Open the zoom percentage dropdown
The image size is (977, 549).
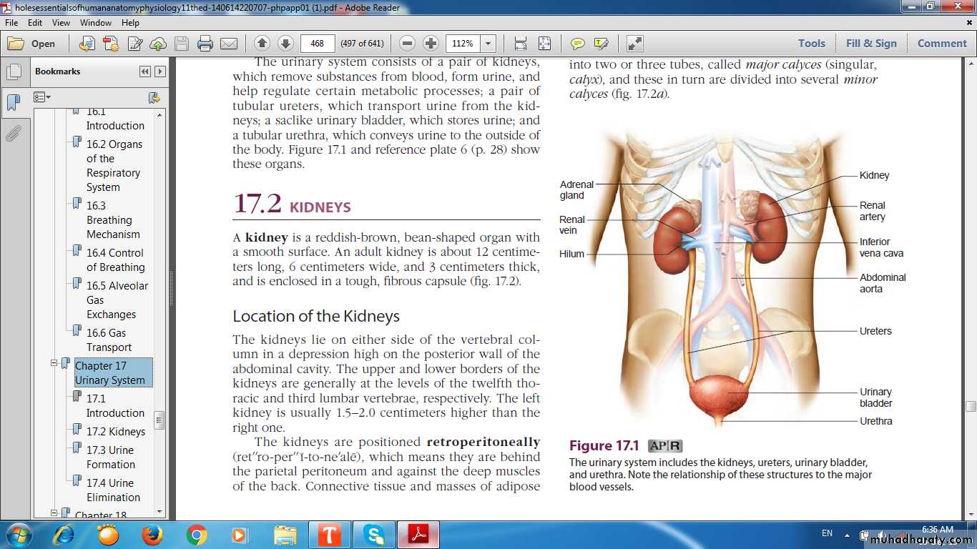488,44
